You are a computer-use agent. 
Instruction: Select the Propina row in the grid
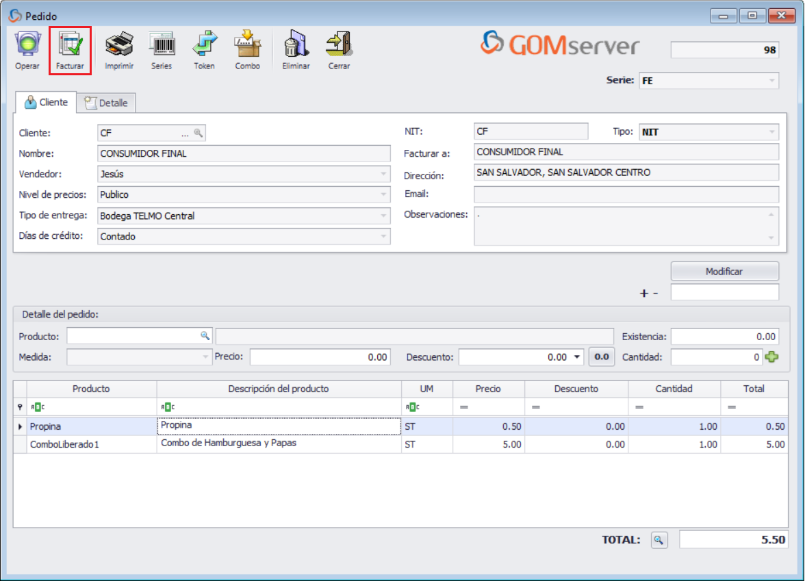(89, 426)
